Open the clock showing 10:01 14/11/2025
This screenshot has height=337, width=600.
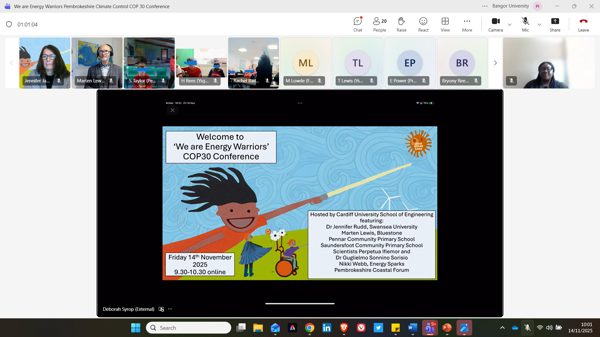pyautogui.click(x=580, y=328)
